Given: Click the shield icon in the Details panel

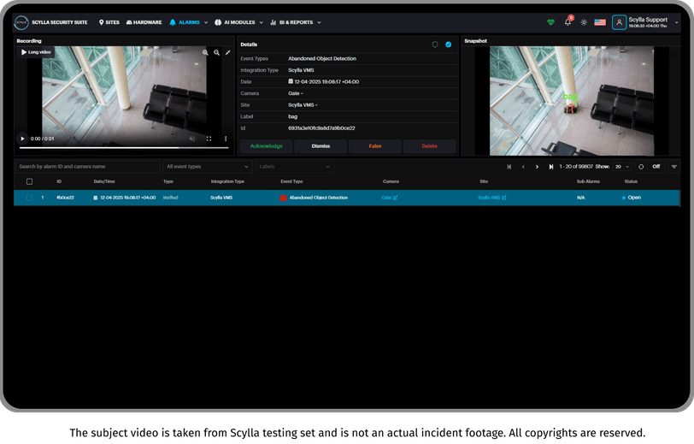Looking at the screenshot, I should (435, 44).
